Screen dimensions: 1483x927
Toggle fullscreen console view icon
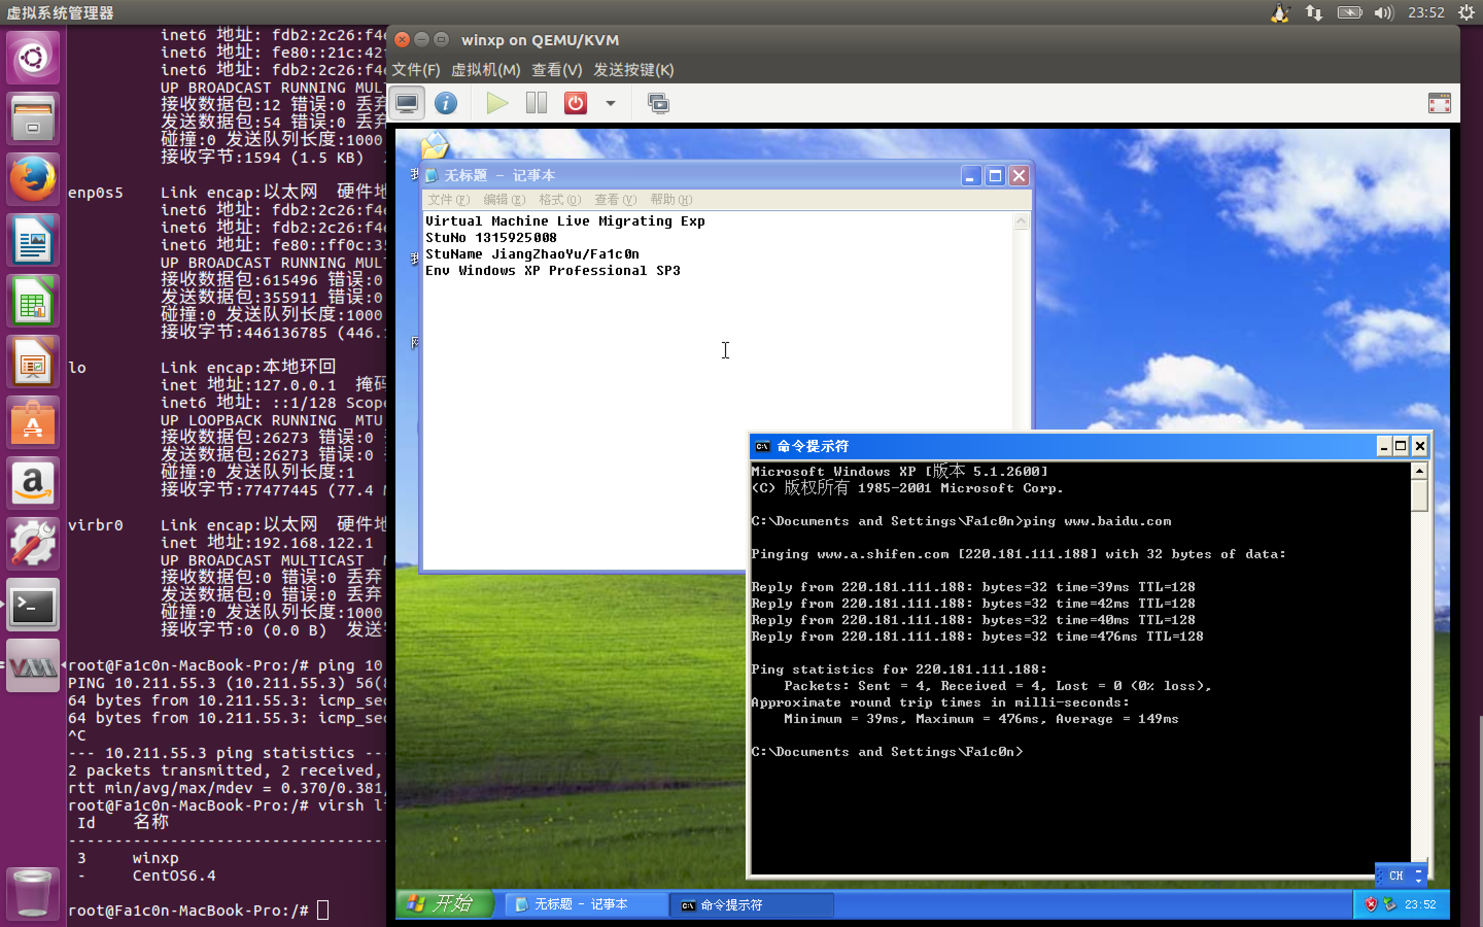tap(1439, 103)
